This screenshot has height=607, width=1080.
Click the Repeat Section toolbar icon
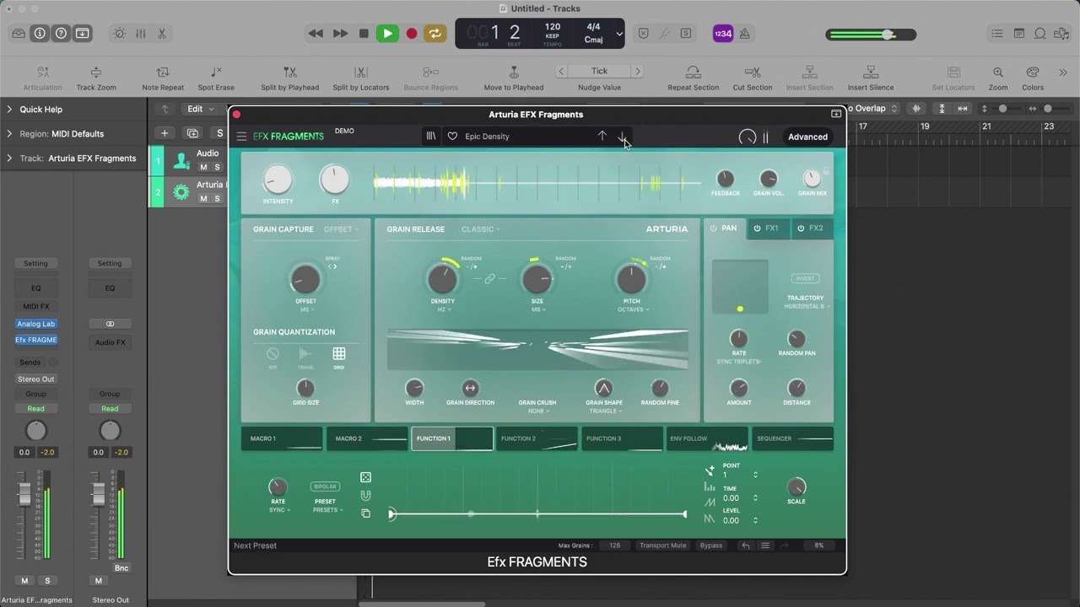coord(694,73)
